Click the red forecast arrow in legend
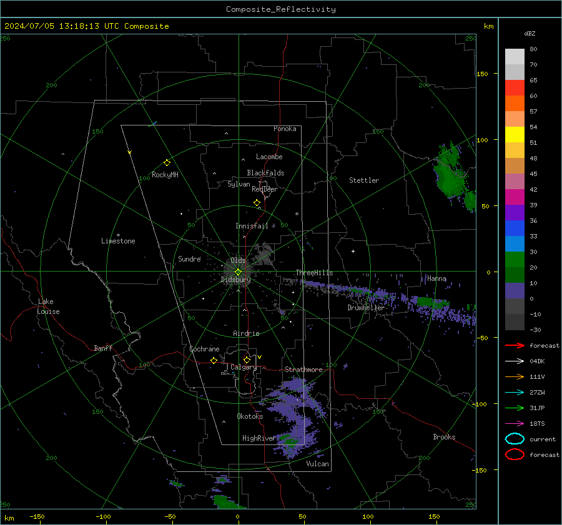 pos(515,345)
